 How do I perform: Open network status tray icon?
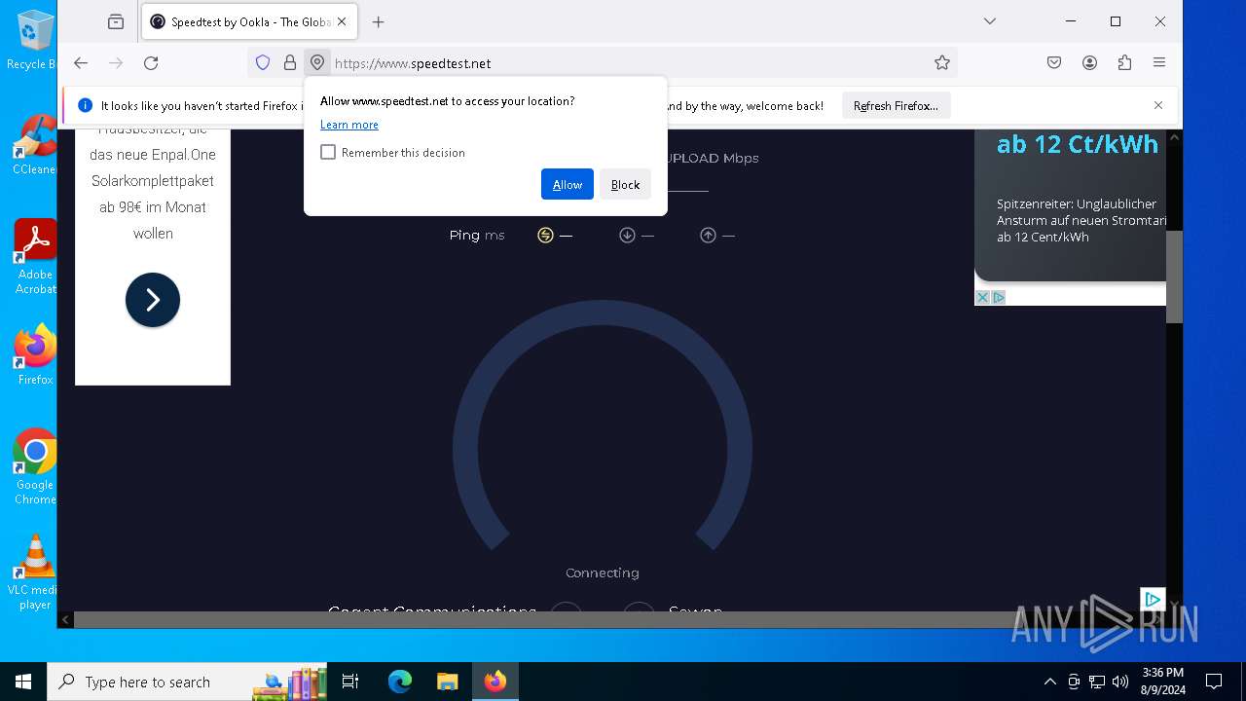tap(1097, 682)
